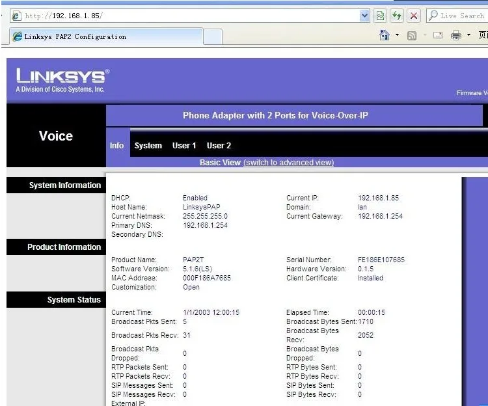This screenshot has width=488, height=406.
Task: Select the Linksys PAP2 Configuration tab
Action: point(106,36)
